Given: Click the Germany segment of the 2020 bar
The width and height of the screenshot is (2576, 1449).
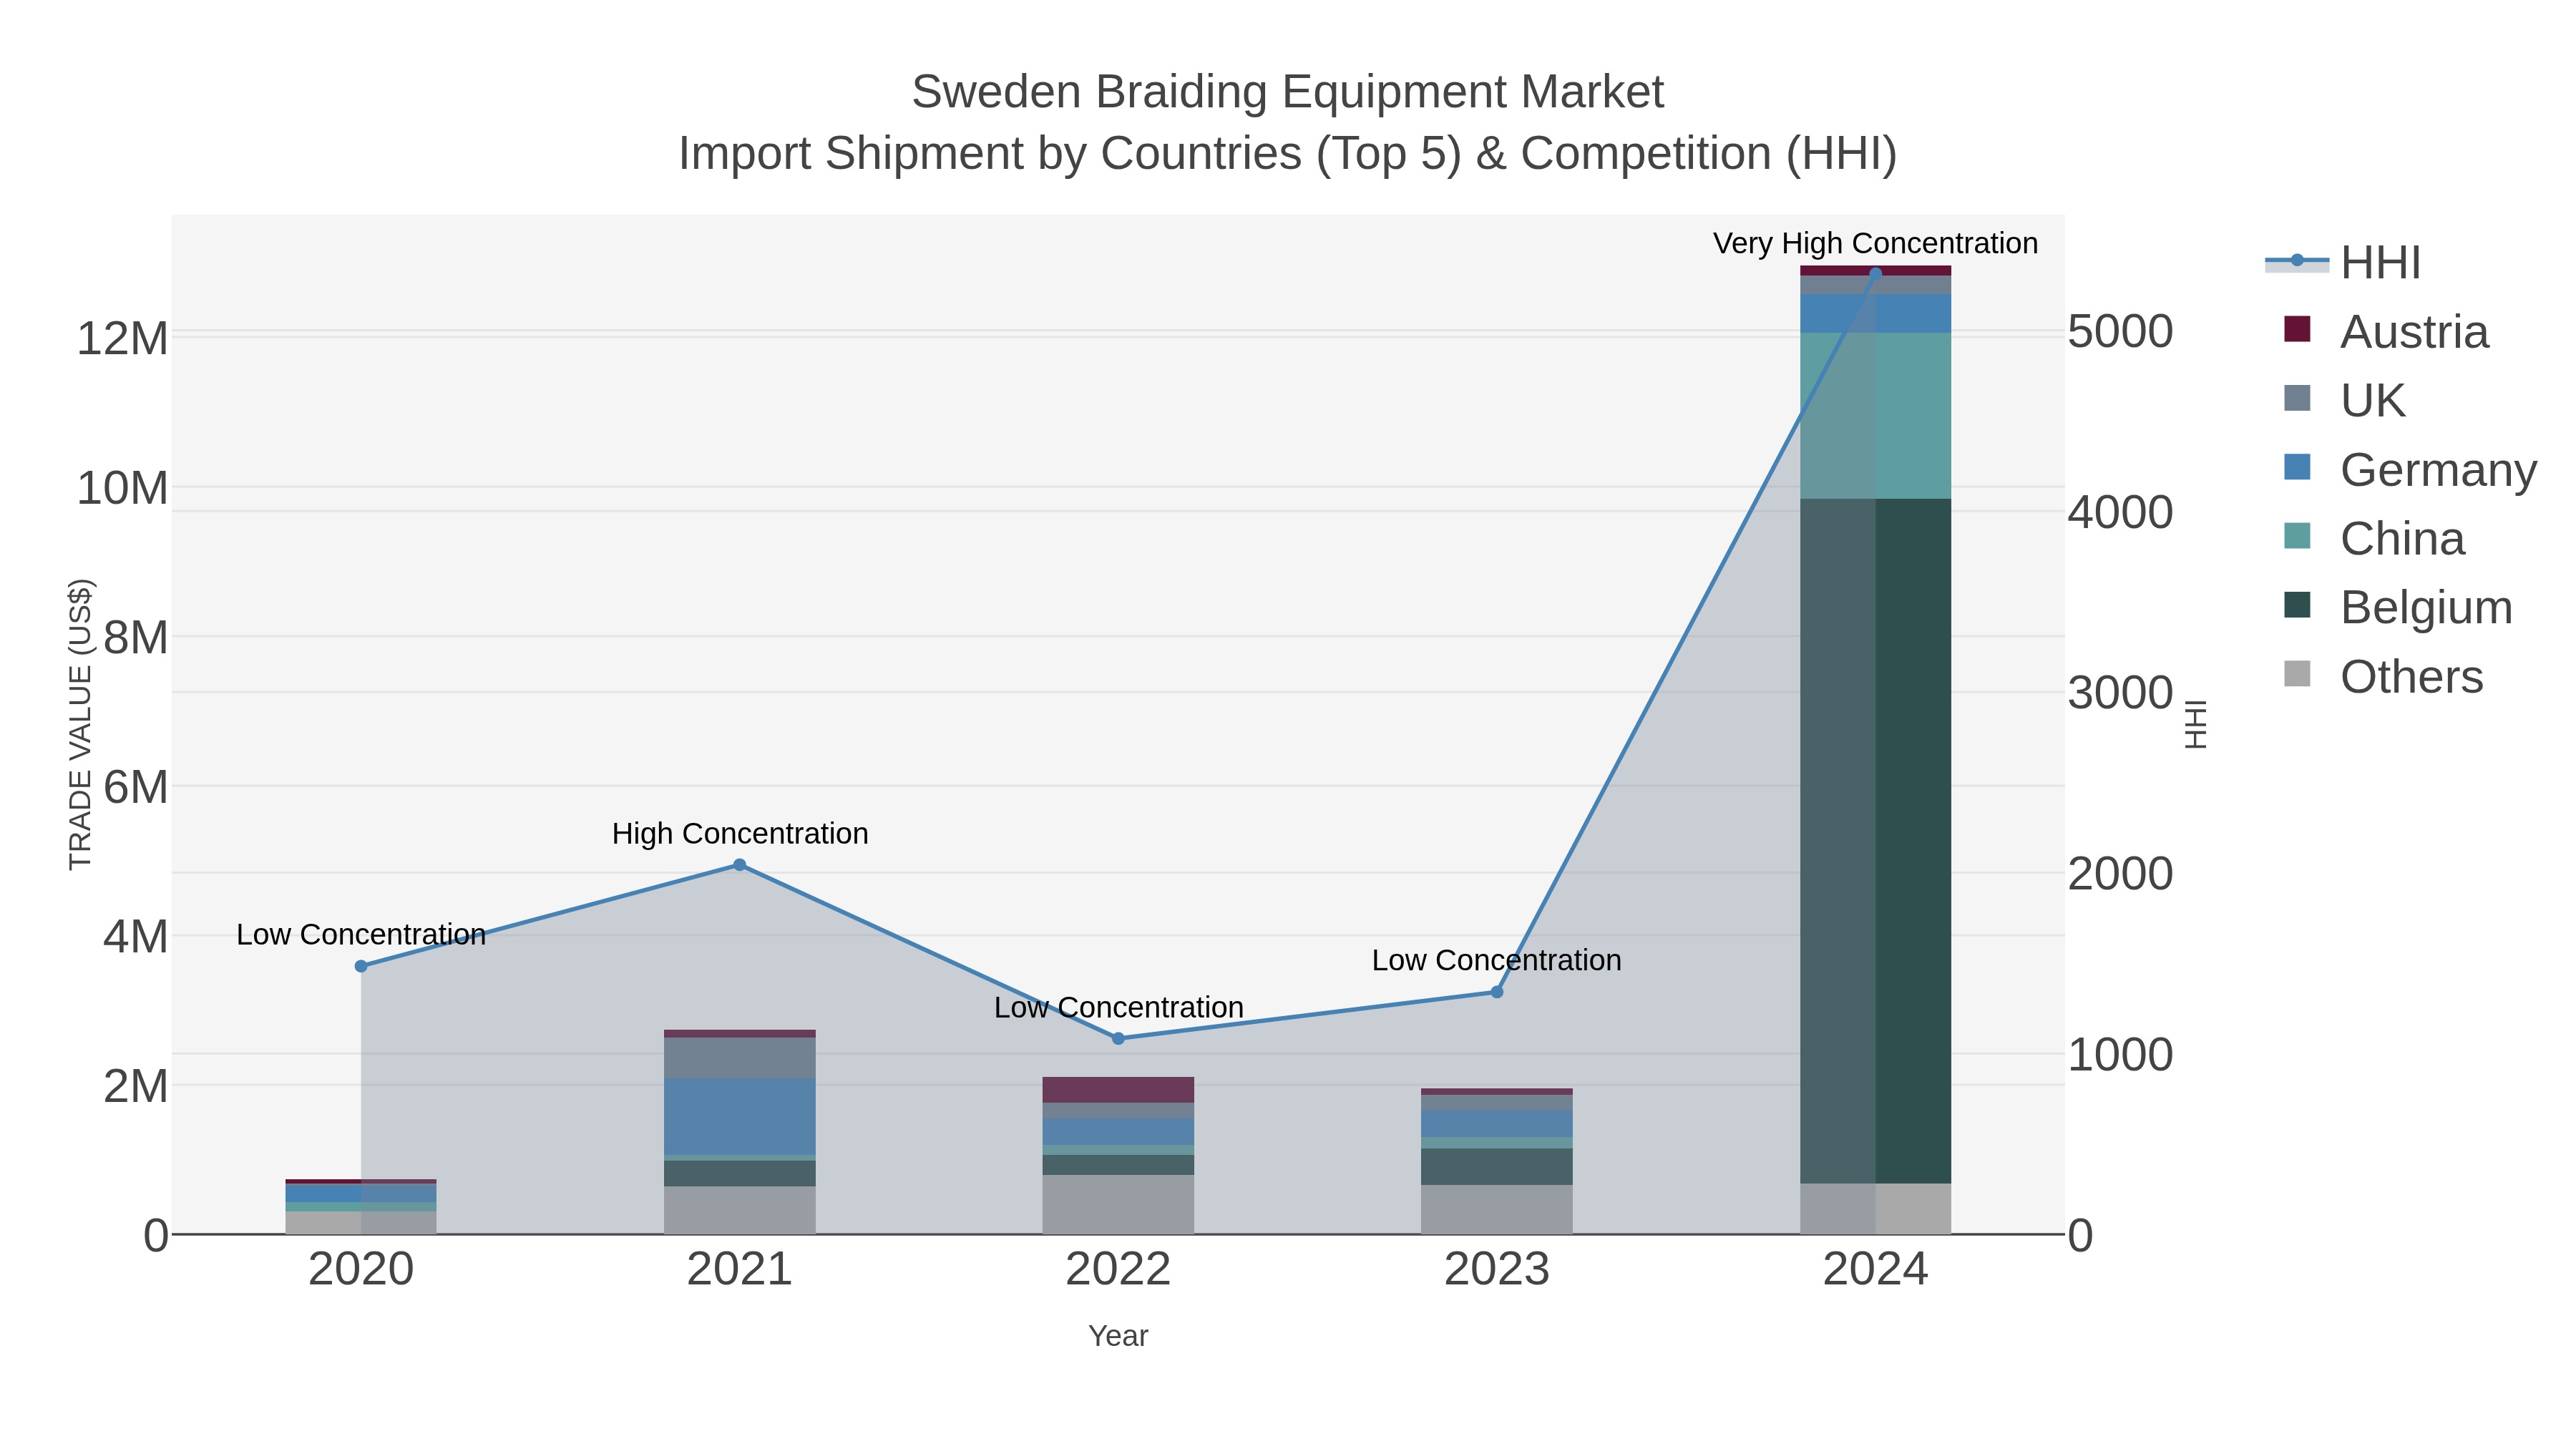Looking at the screenshot, I should 361,1193.
